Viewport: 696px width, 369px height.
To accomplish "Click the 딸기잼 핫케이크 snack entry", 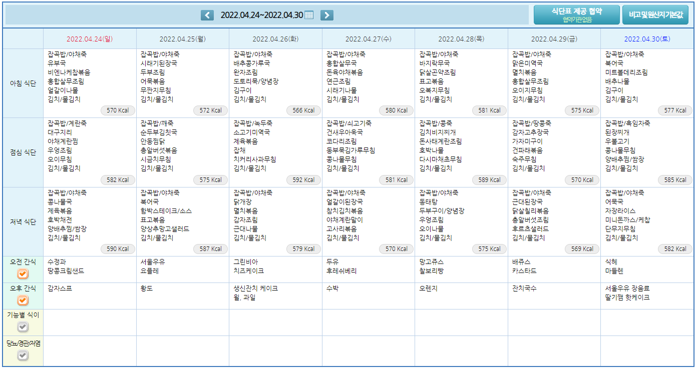I will click(628, 297).
